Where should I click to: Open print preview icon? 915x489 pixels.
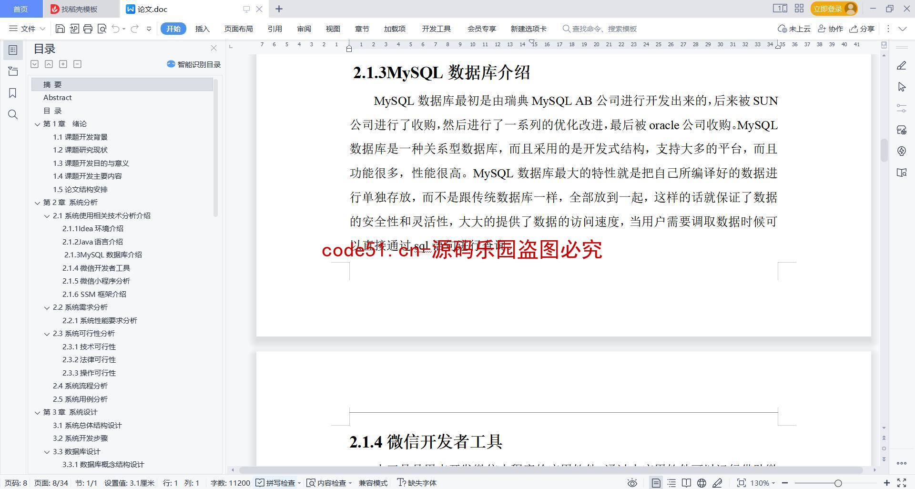tap(102, 29)
